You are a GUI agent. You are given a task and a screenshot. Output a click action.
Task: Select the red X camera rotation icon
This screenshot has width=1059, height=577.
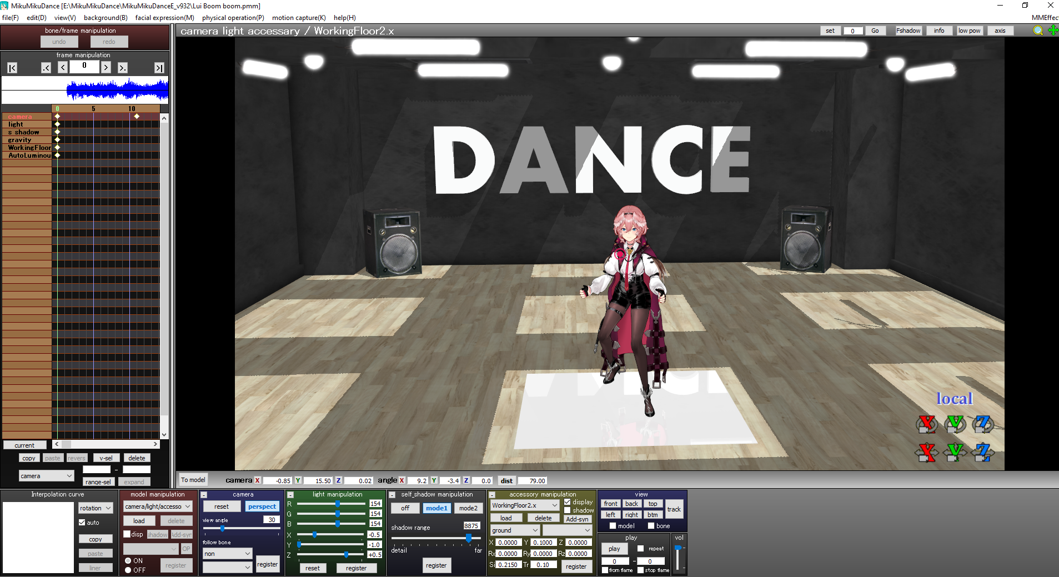[x=926, y=424]
